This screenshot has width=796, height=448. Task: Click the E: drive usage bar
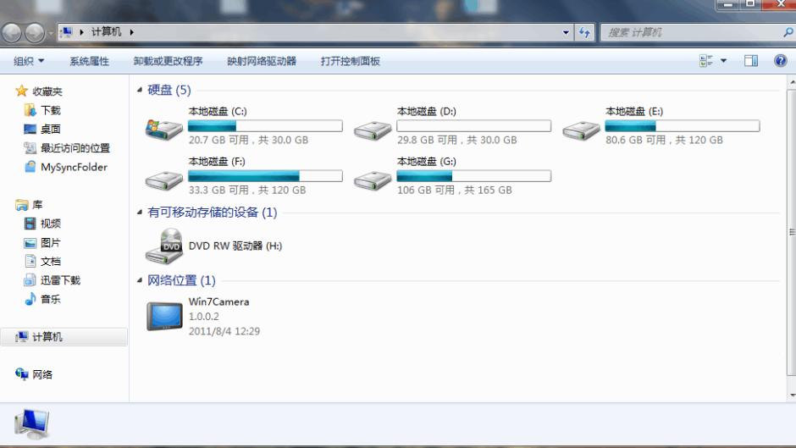pos(683,126)
